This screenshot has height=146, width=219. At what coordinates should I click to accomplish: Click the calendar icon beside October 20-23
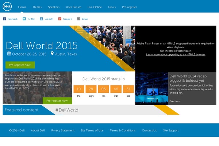(x=9, y=54)
